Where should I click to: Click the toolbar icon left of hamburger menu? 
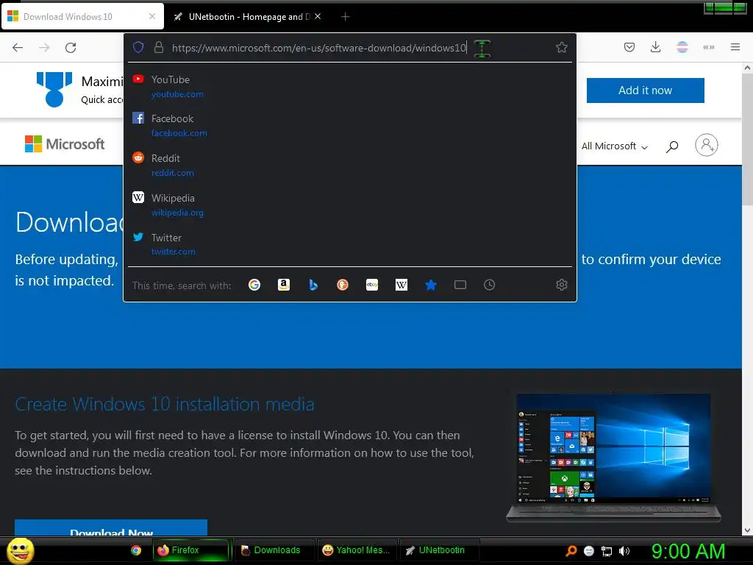[708, 47]
